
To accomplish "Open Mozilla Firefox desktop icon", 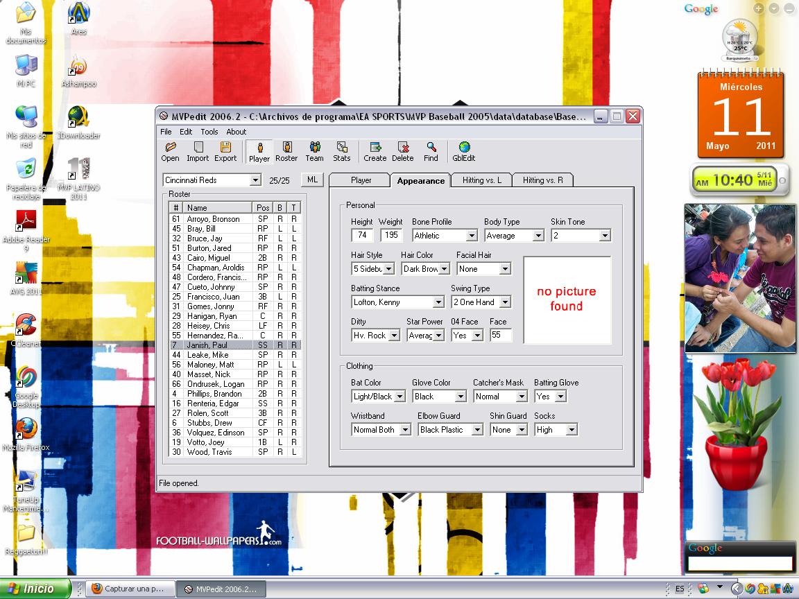I will [x=26, y=435].
